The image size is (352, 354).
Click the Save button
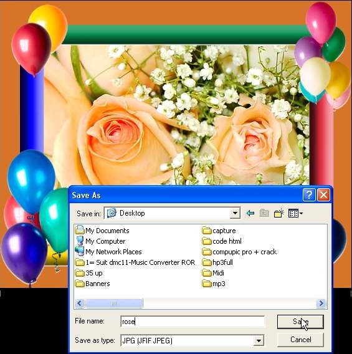300,322
